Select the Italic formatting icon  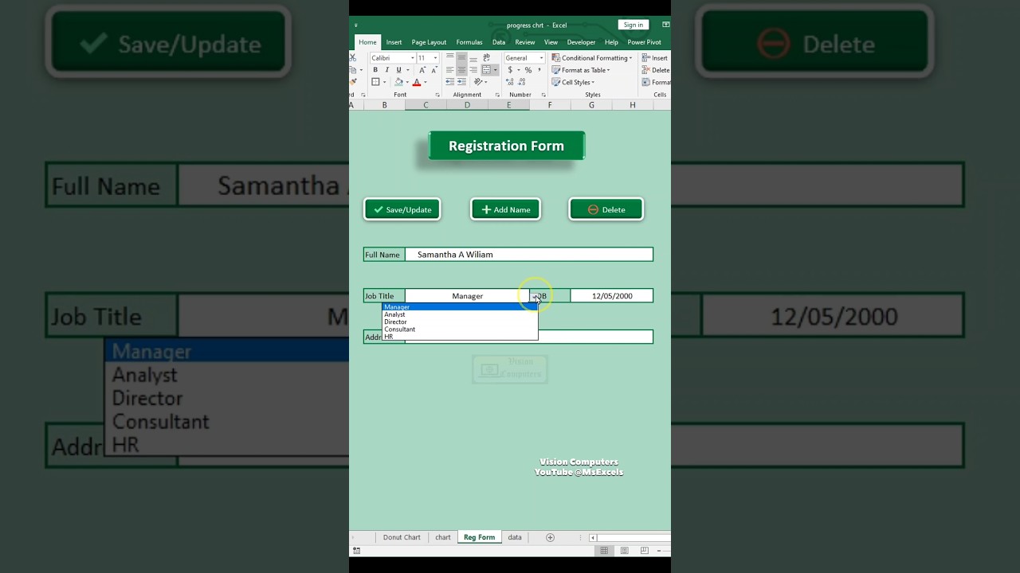386,70
